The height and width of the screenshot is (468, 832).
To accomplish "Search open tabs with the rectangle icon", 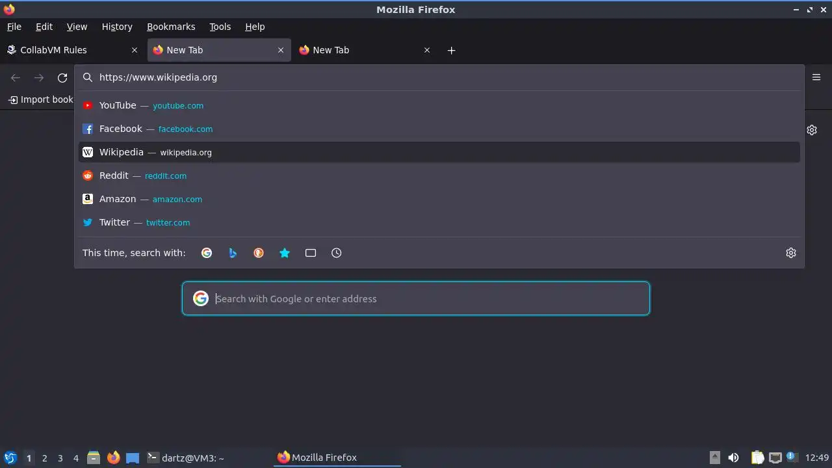I will (311, 253).
